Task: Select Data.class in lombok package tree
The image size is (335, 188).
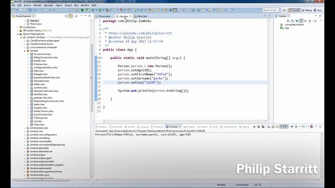Action: click(38, 71)
